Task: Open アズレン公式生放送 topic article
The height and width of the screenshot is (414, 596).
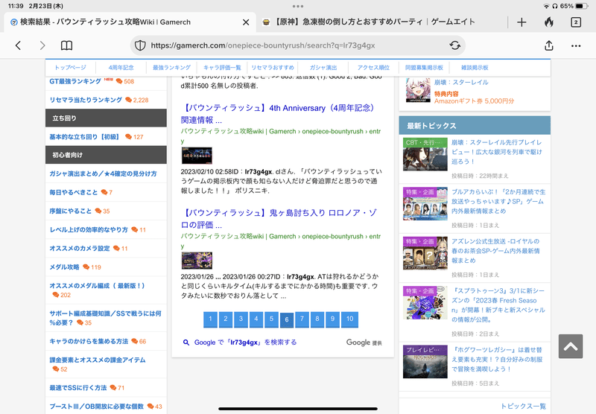Action: coord(495,251)
